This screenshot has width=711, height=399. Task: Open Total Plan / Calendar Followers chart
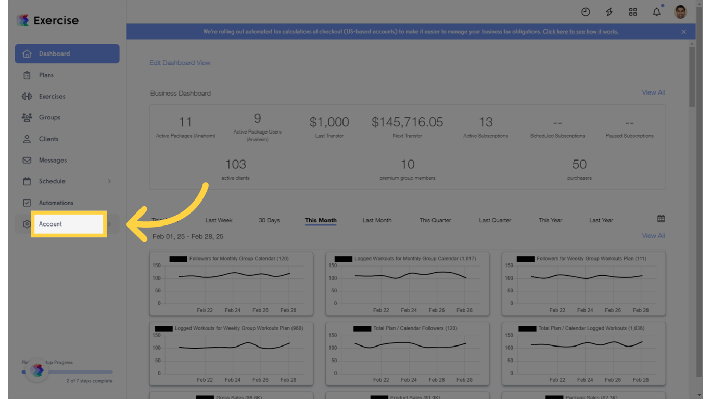click(x=407, y=354)
